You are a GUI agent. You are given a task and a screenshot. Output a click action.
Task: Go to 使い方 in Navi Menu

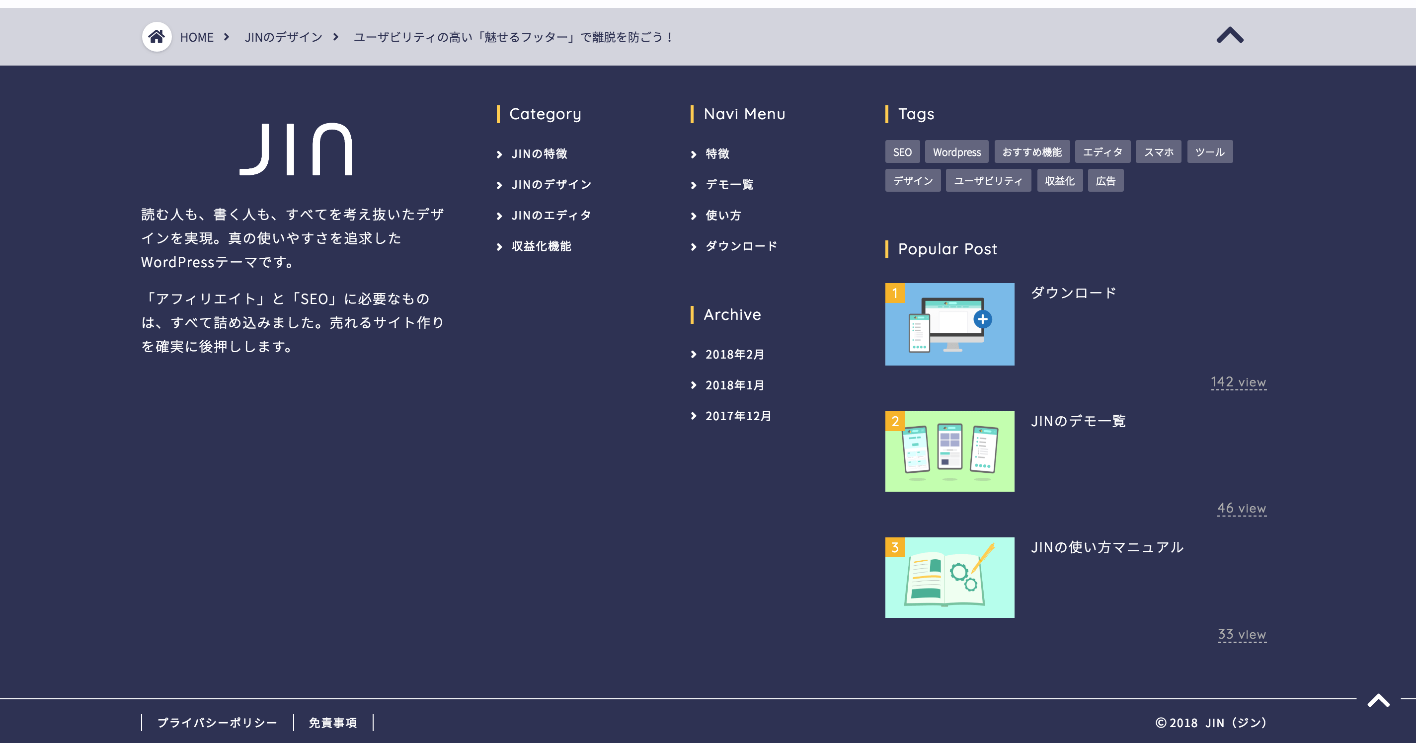tap(723, 216)
